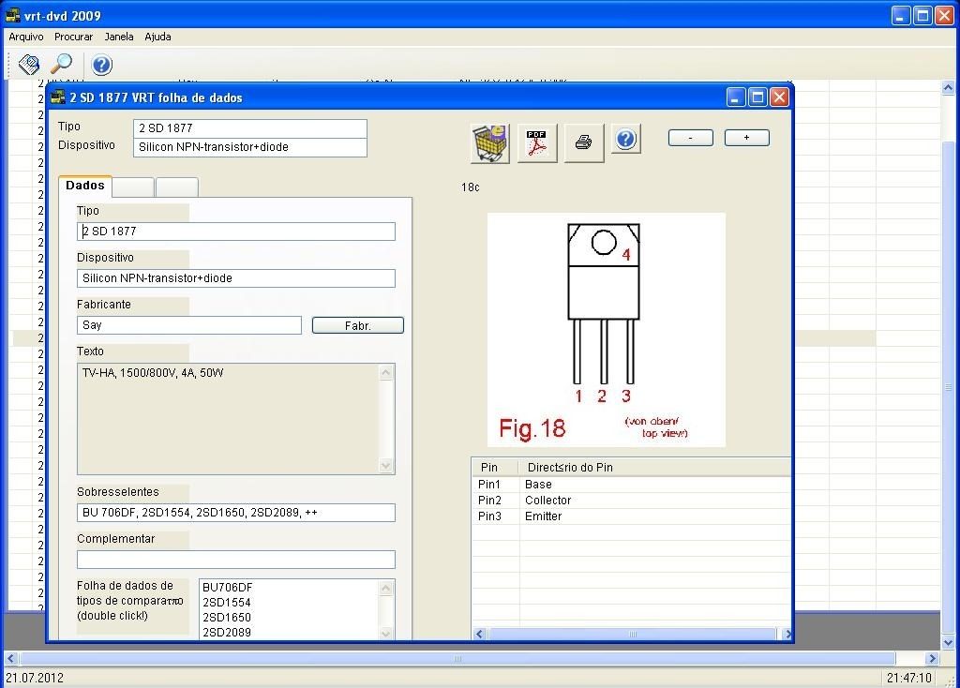Click the Complementar input field

[x=235, y=559]
